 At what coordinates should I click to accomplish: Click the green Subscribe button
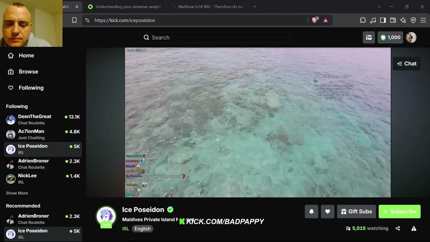[399, 211]
